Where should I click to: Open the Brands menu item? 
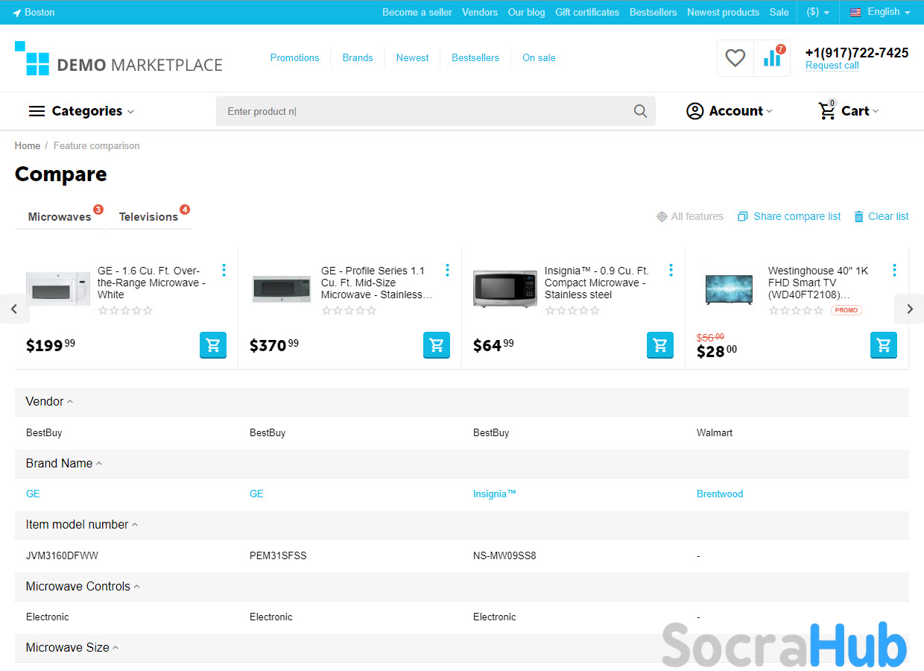coord(358,57)
